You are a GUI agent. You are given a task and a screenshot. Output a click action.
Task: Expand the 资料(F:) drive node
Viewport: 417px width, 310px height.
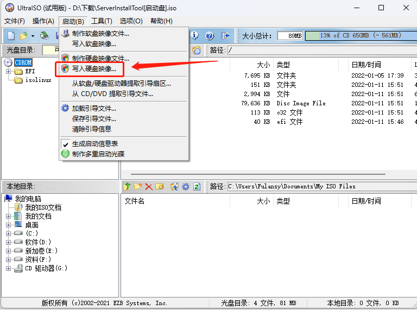(x=8, y=260)
